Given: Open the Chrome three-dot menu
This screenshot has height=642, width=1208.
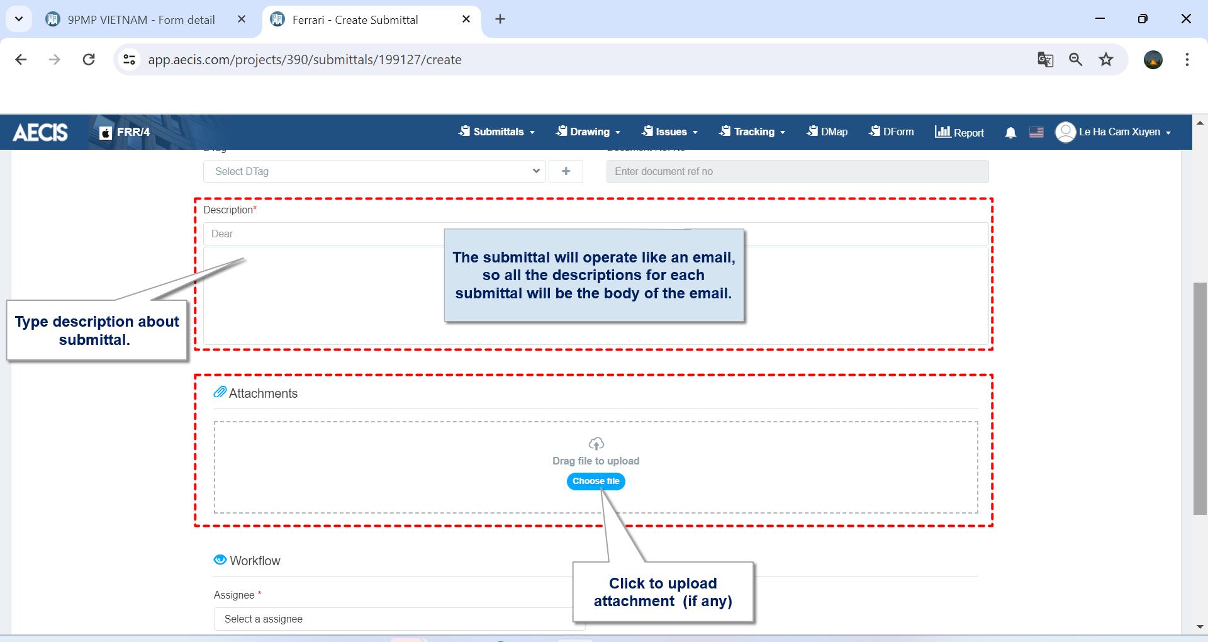Looking at the screenshot, I should [1187, 60].
